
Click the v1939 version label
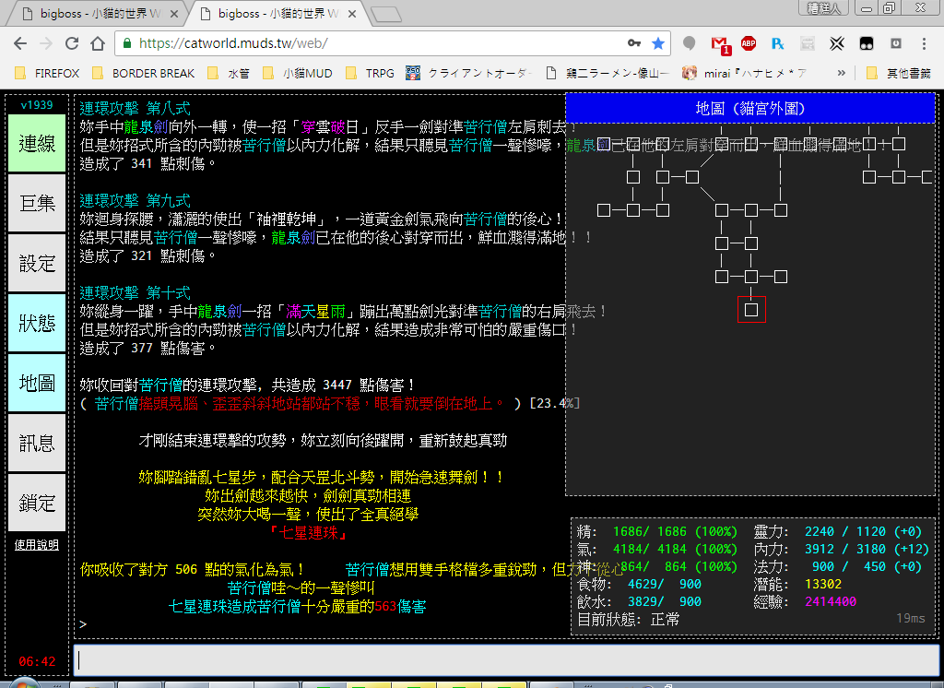pos(37,105)
